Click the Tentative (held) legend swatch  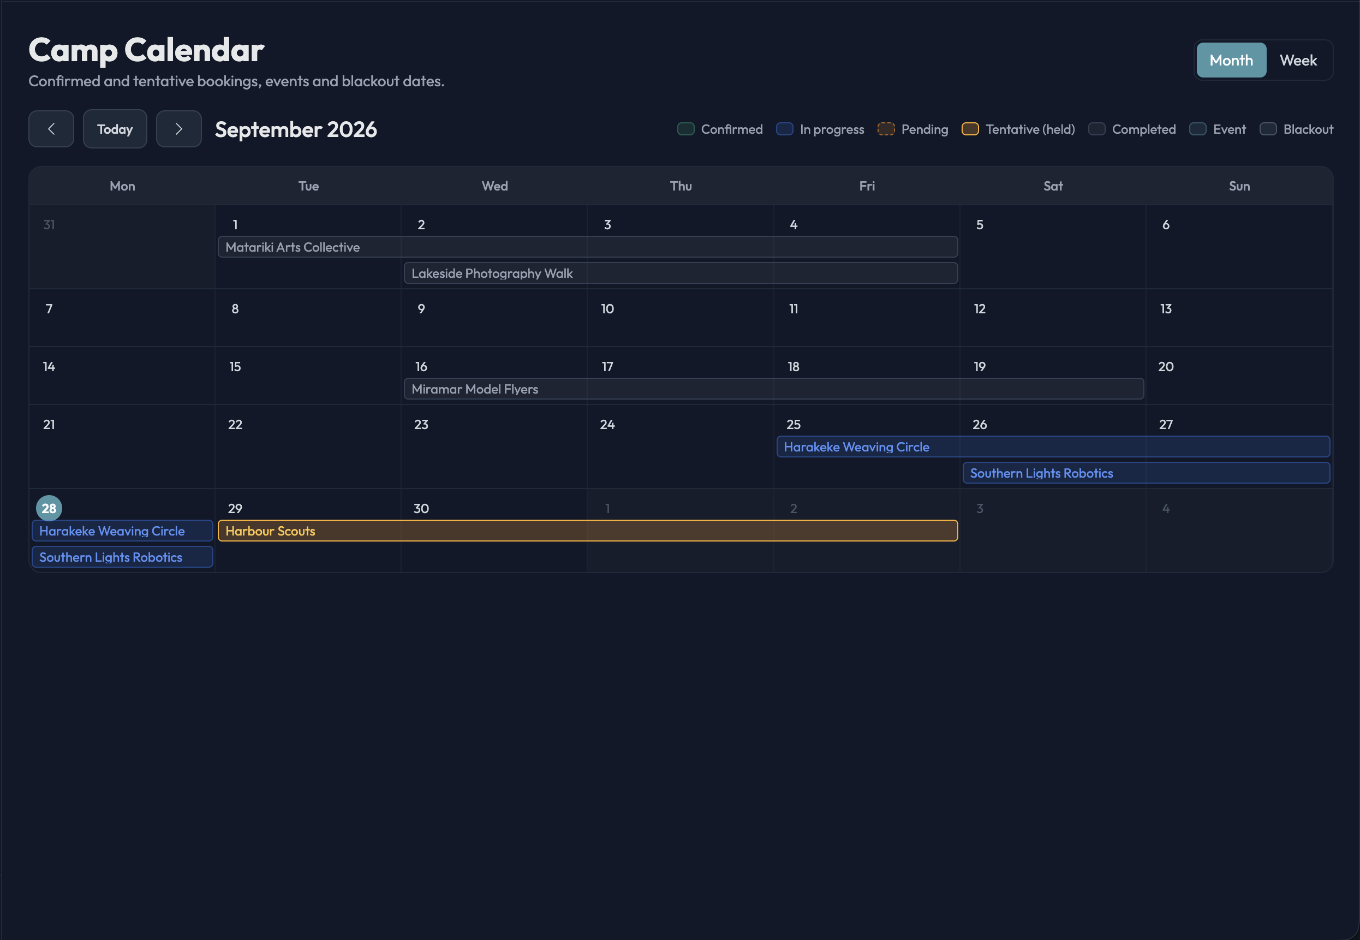[x=970, y=129]
